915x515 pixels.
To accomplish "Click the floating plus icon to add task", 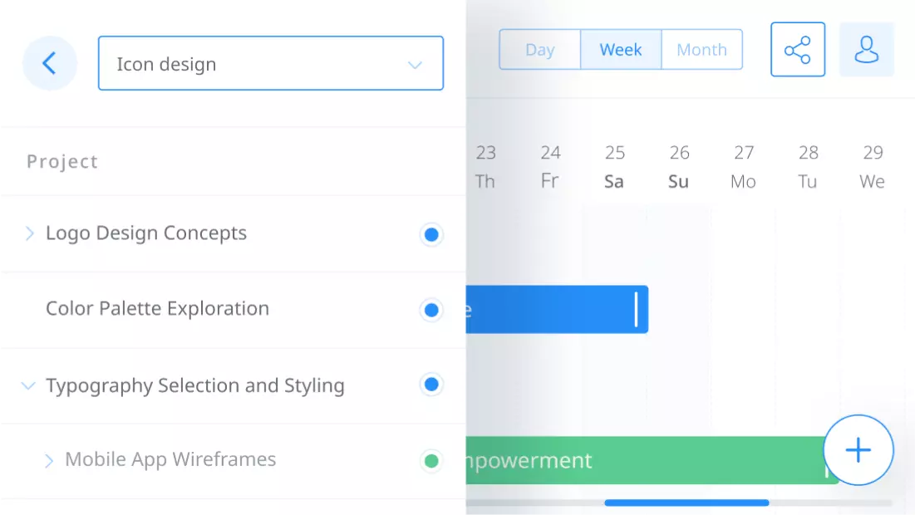I will 858,450.
